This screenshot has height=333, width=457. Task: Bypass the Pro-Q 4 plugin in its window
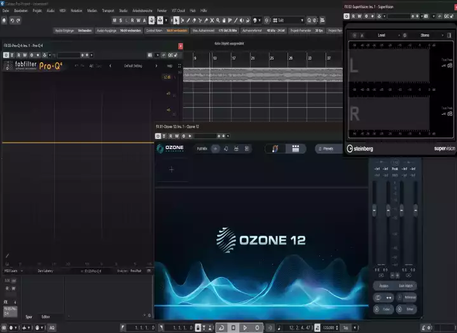point(6,55)
